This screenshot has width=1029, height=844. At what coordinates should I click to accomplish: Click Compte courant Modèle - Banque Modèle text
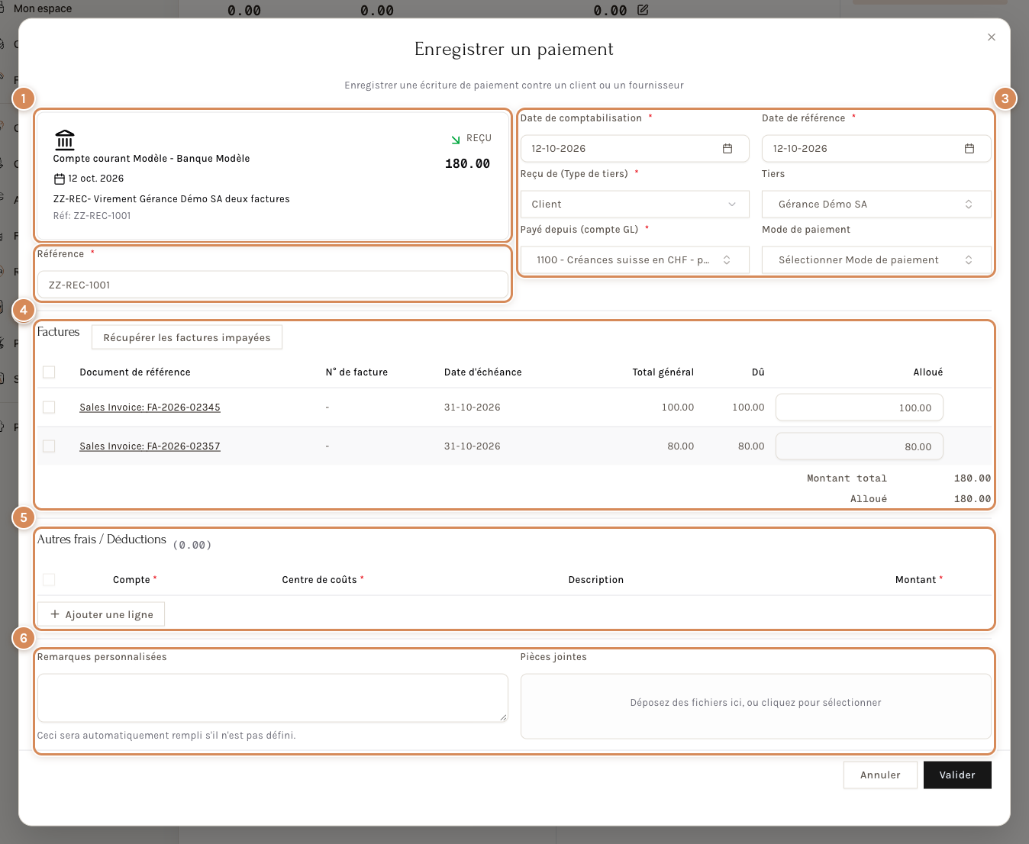151,159
